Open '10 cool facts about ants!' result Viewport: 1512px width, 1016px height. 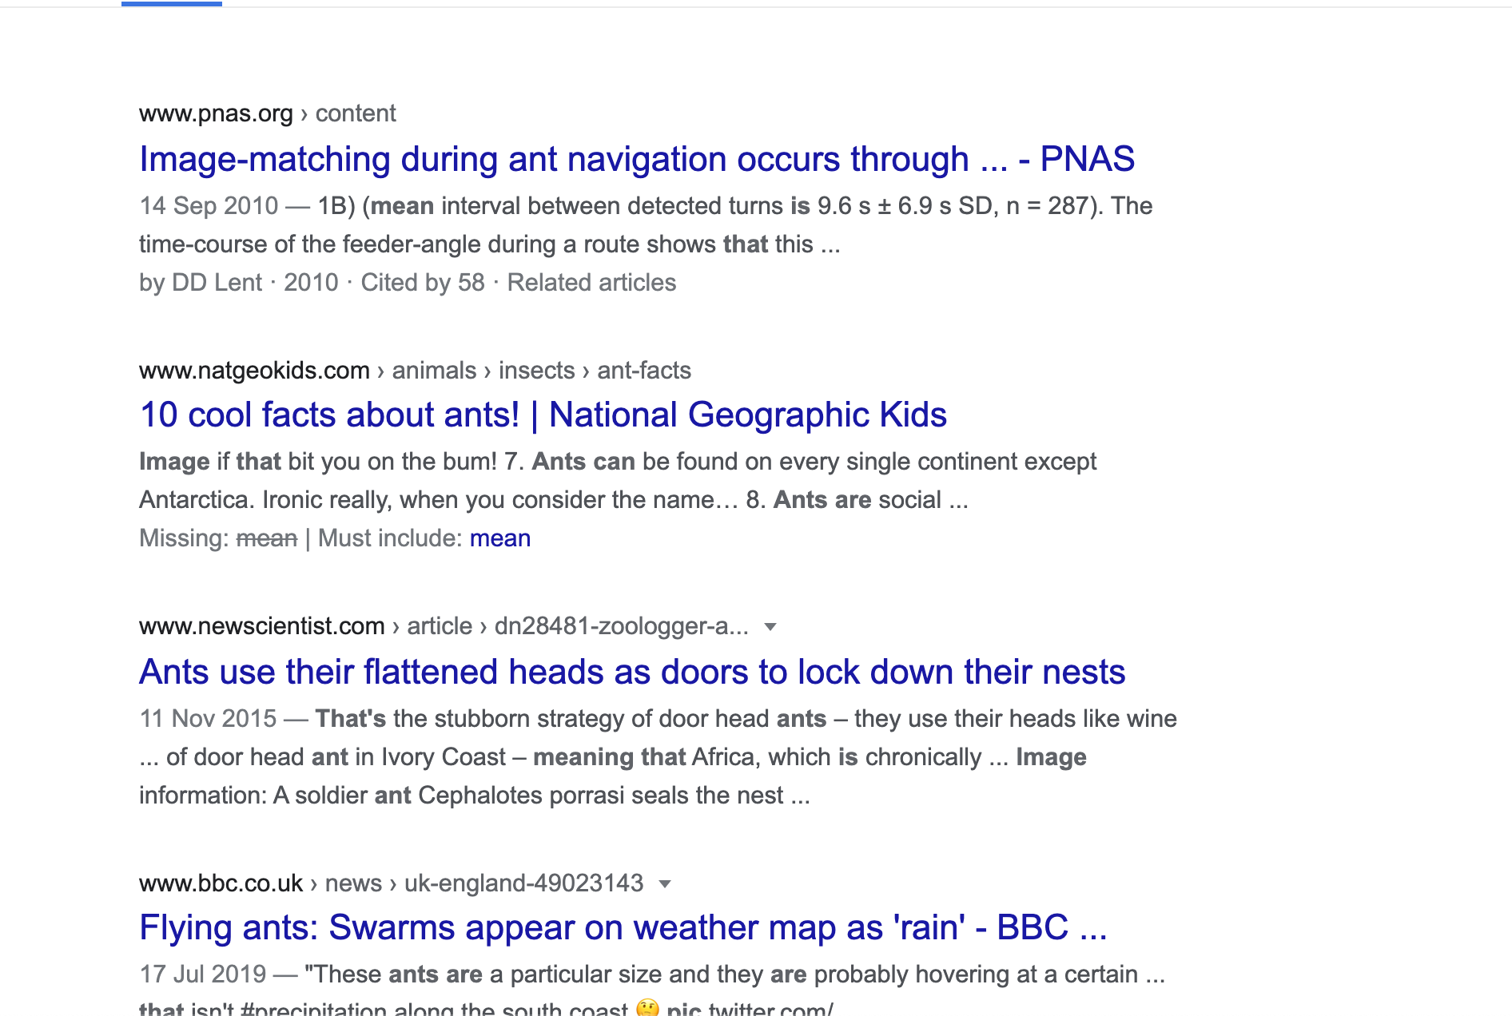[x=543, y=415]
